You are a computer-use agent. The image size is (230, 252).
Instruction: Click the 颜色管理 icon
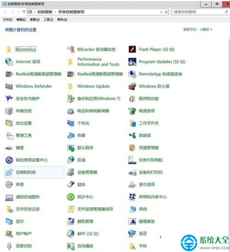pyautogui.click(x=71, y=221)
